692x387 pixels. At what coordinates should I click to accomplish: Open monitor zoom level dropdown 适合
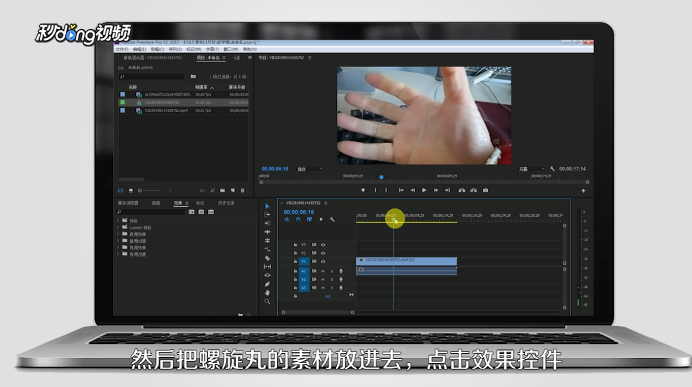[x=310, y=169]
